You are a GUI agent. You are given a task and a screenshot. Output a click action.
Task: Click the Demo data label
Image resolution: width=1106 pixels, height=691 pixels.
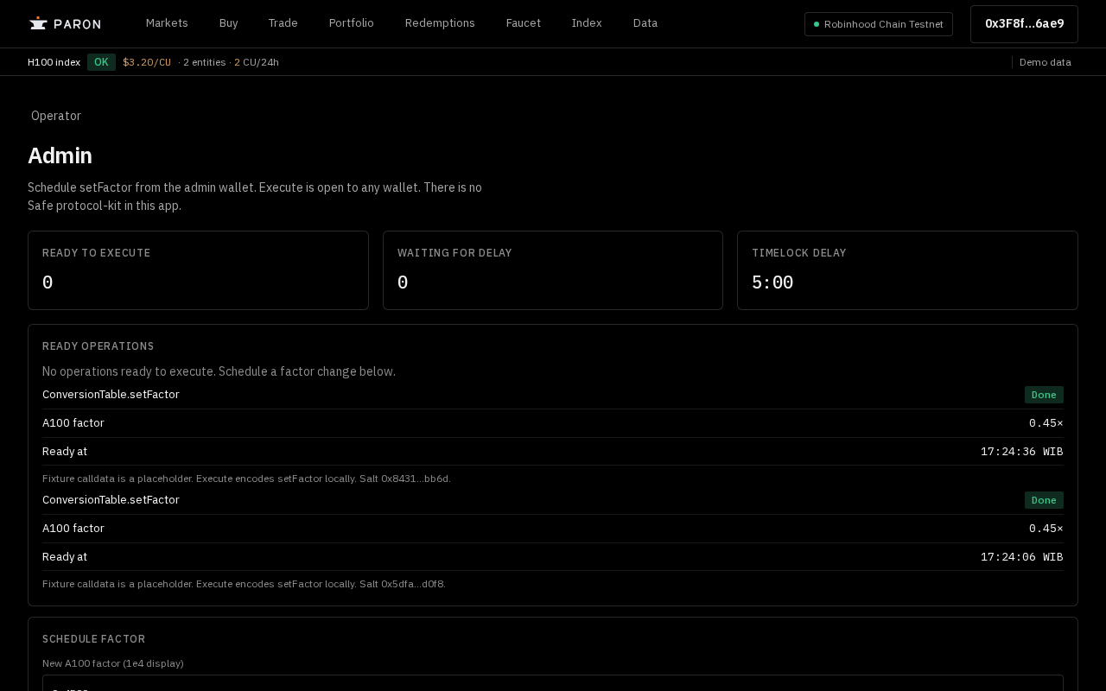(1046, 62)
